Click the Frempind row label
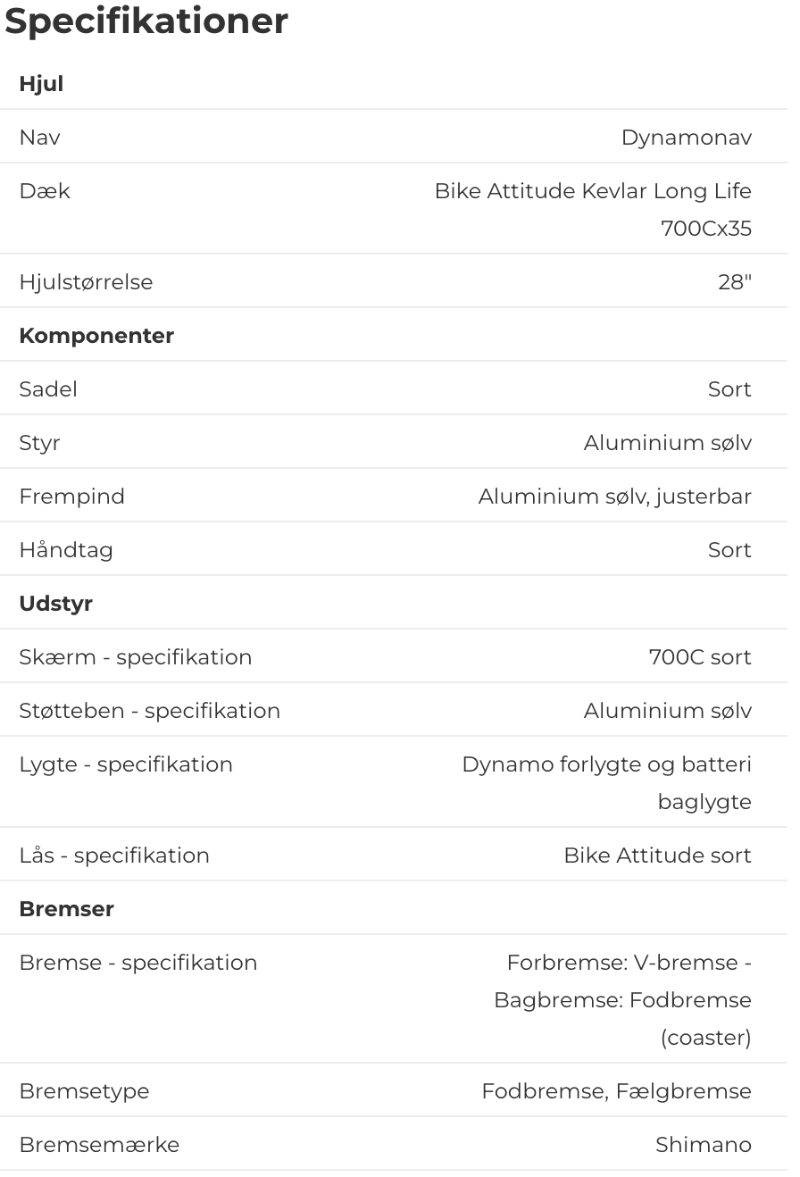 (x=71, y=497)
